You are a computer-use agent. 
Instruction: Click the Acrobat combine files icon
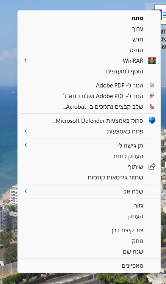[x=152, y=106]
